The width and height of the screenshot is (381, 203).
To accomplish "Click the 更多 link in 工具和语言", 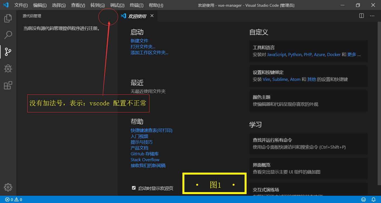I will pyautogui.click(x=352, y=55).
